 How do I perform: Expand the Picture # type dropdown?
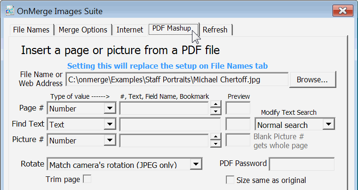click(110, 140)
